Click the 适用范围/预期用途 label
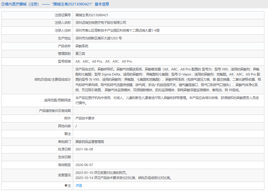This screenshot has height=191, width=268. coord(57,100)
